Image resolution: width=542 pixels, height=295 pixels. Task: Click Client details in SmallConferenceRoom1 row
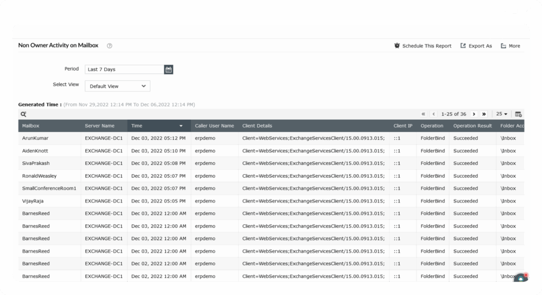coord(313,188)
